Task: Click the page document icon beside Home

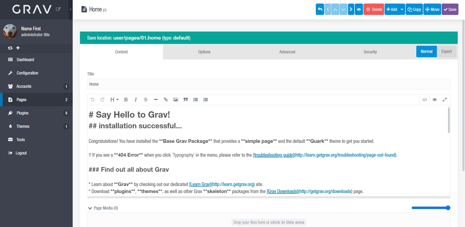Action: (84, 9)
